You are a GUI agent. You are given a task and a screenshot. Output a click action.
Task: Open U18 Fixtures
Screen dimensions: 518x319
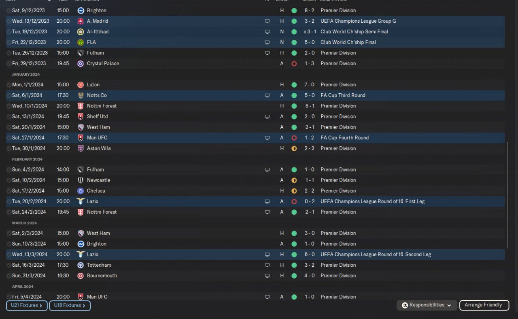70,306
